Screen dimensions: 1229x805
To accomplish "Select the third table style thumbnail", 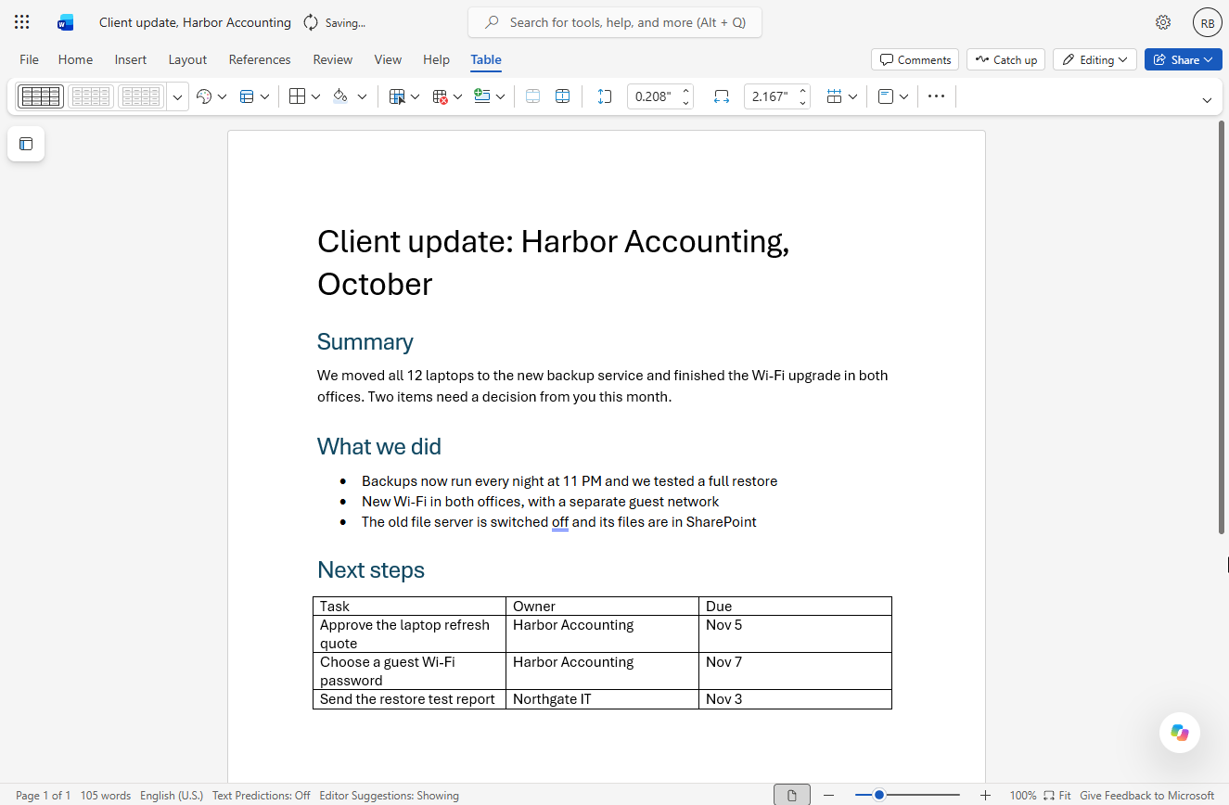I will click(141, 96).
